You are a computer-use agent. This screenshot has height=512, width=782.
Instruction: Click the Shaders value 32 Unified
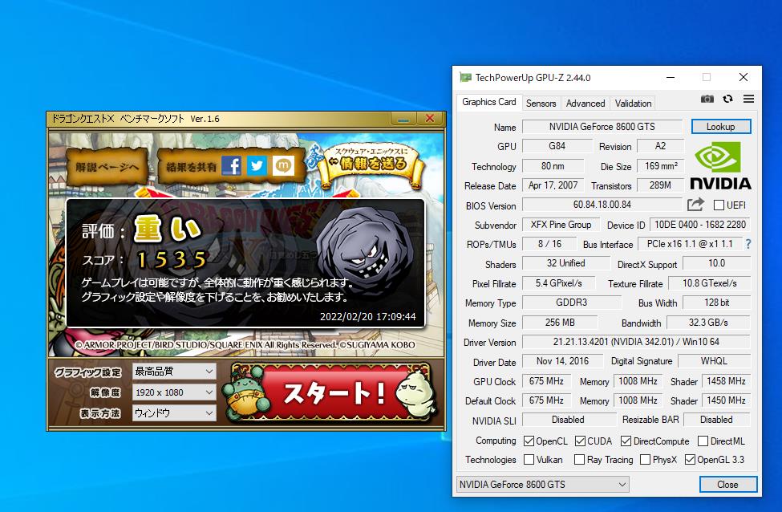(x=565, y=263)
